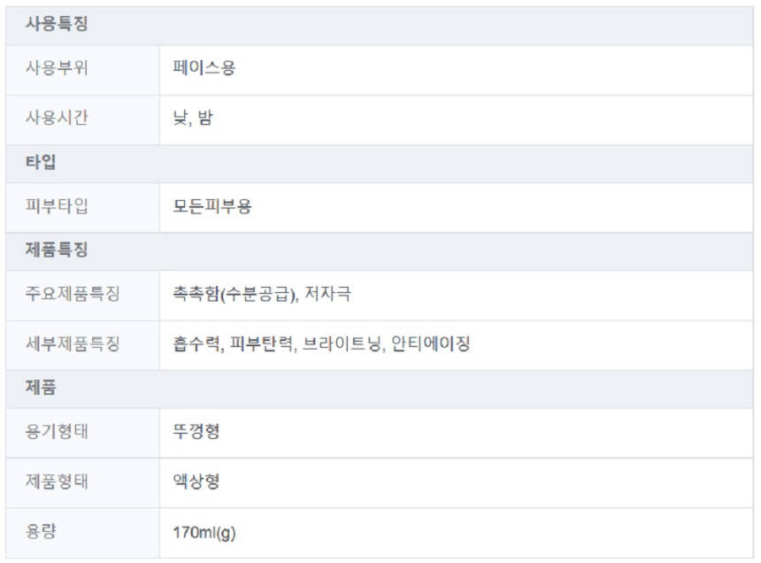The width and height of the screenshot is (761, 563).
Task: Click the 사용특징 section header
Action: pos(57,25)
